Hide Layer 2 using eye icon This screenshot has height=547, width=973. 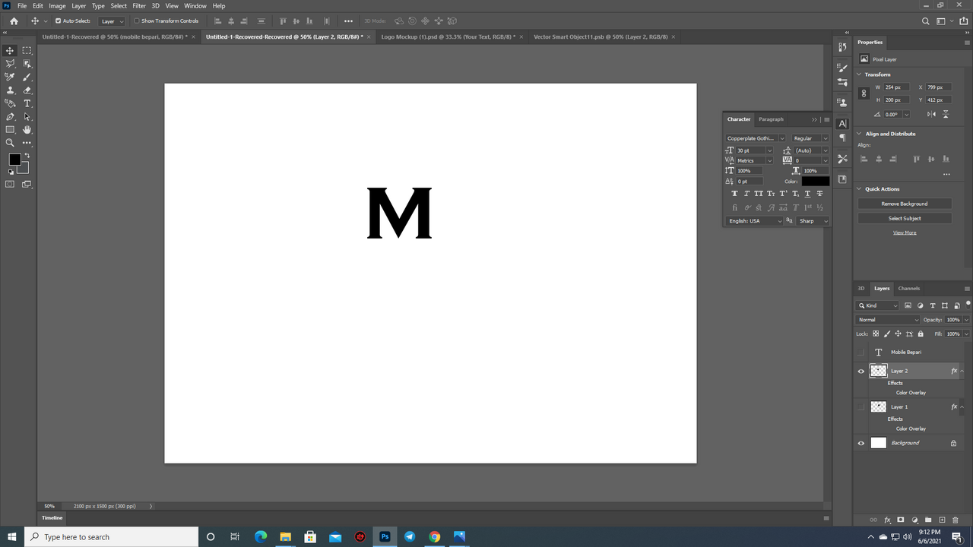pos(861,372)
